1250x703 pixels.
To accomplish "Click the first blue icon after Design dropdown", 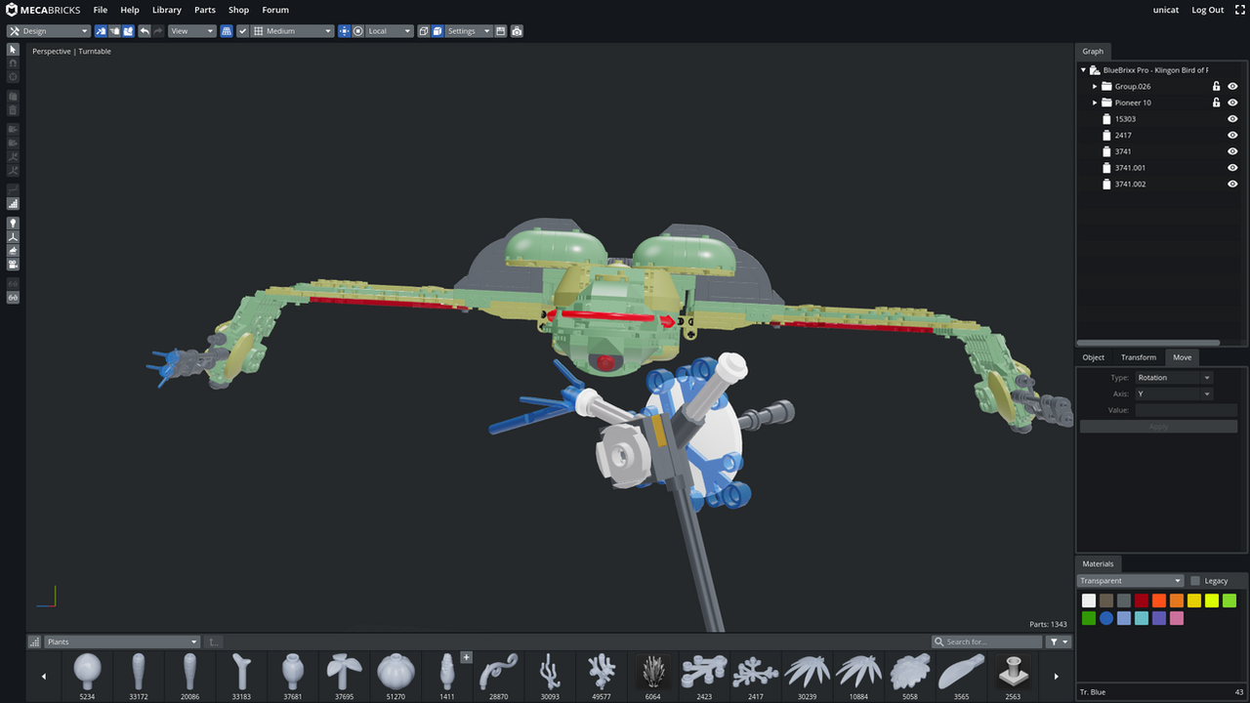I will pyautogui.click(x=101, y=31).
